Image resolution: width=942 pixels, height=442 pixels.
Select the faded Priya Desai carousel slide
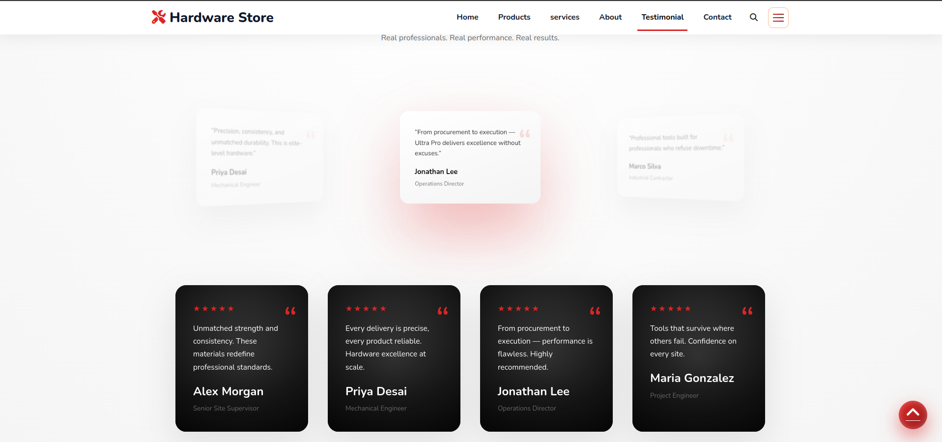(x=259, y=157)
